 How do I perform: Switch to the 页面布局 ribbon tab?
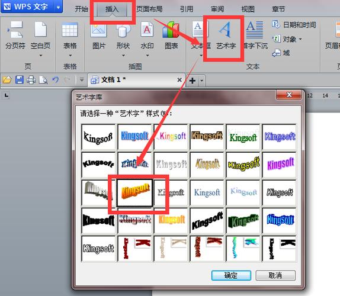tap(149, 9)
